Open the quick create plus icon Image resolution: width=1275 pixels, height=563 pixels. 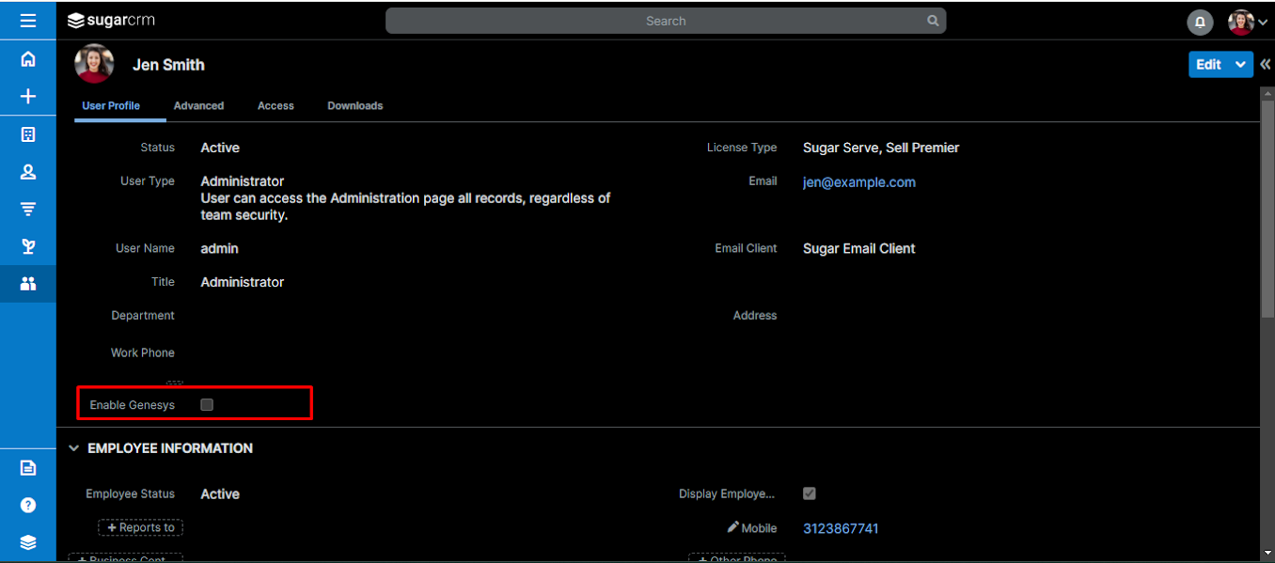click(28, 97)
